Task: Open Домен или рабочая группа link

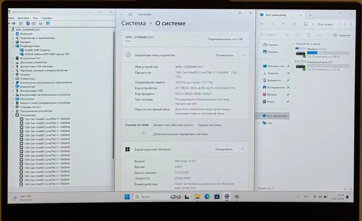Action: [x=173, y=125]
